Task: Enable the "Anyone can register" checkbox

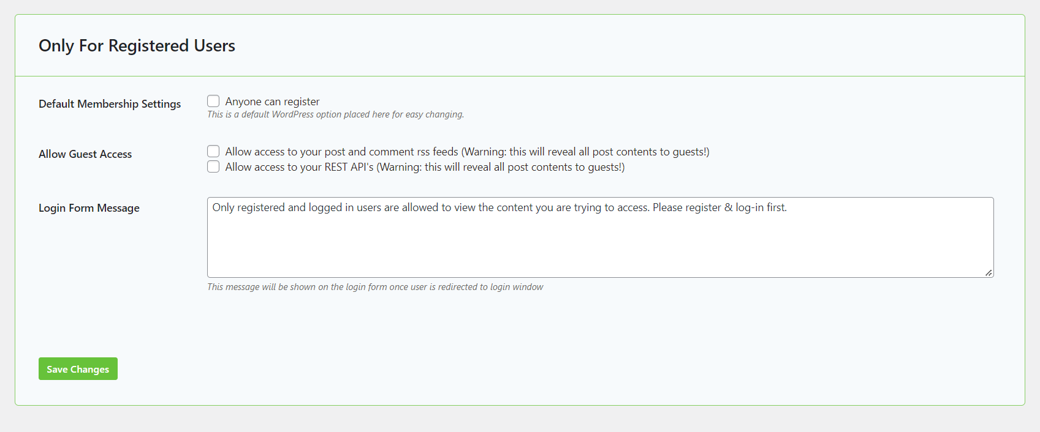Action: (213, 101)
